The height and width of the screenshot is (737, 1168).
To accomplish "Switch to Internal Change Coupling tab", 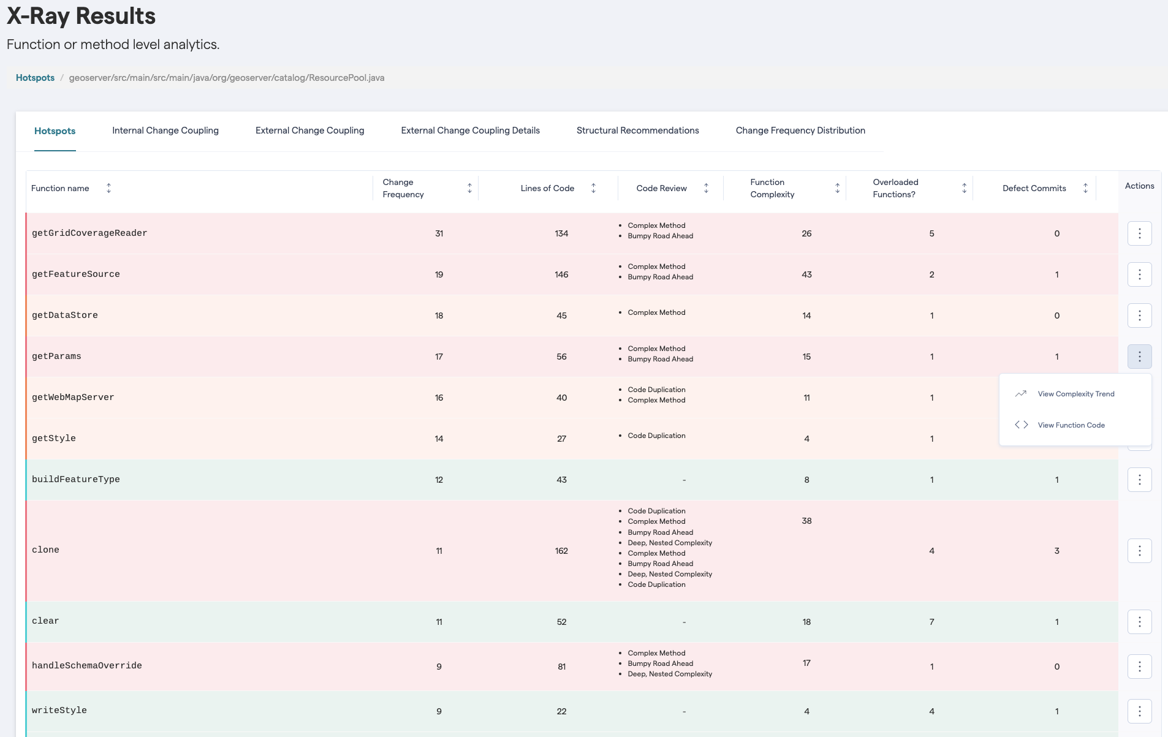I will point(165,130).
